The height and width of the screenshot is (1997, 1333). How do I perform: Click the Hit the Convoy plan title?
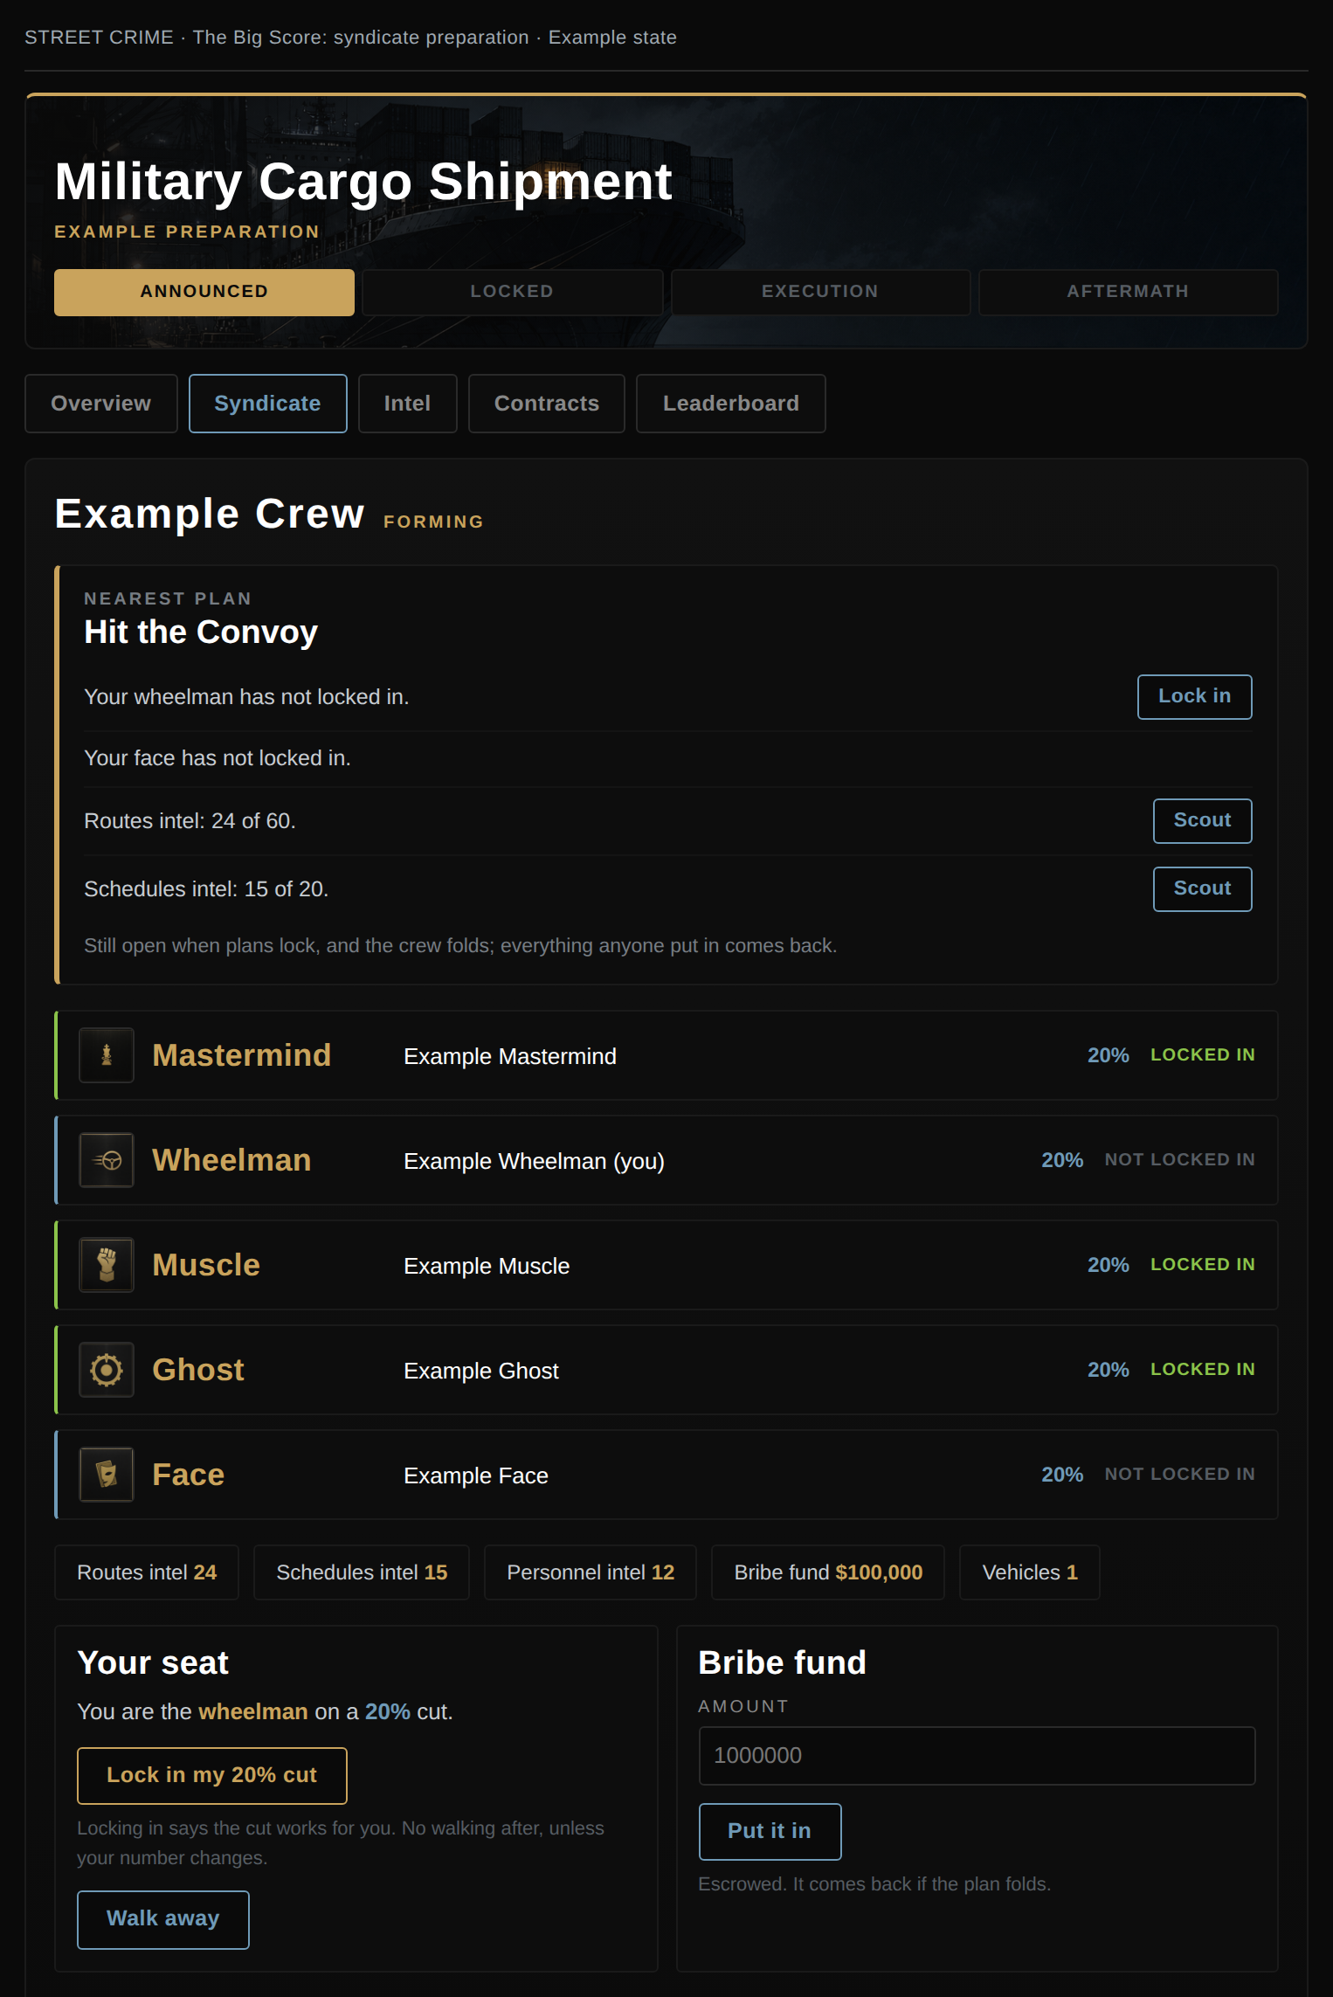201,632
